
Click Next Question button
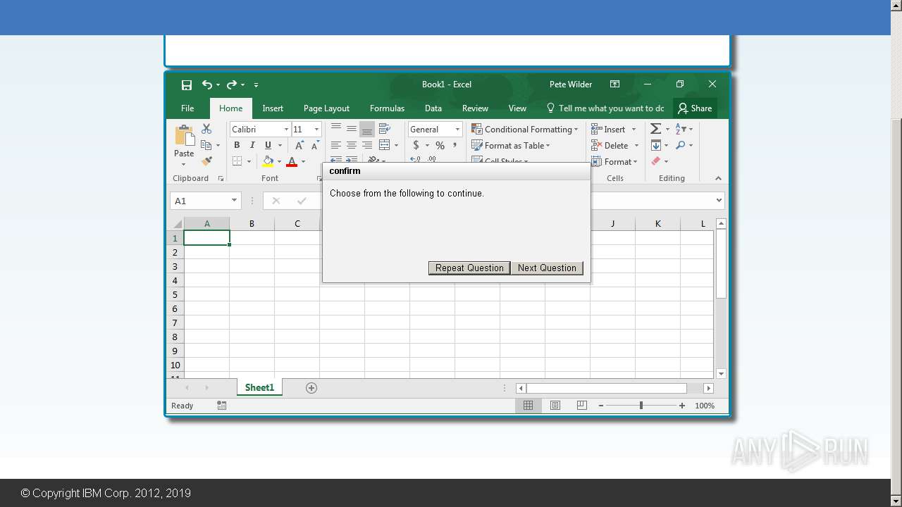point(547,268)
